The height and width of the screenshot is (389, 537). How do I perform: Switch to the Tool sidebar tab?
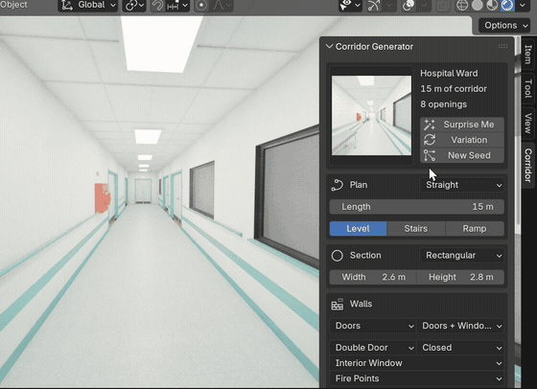coord(527,89)
